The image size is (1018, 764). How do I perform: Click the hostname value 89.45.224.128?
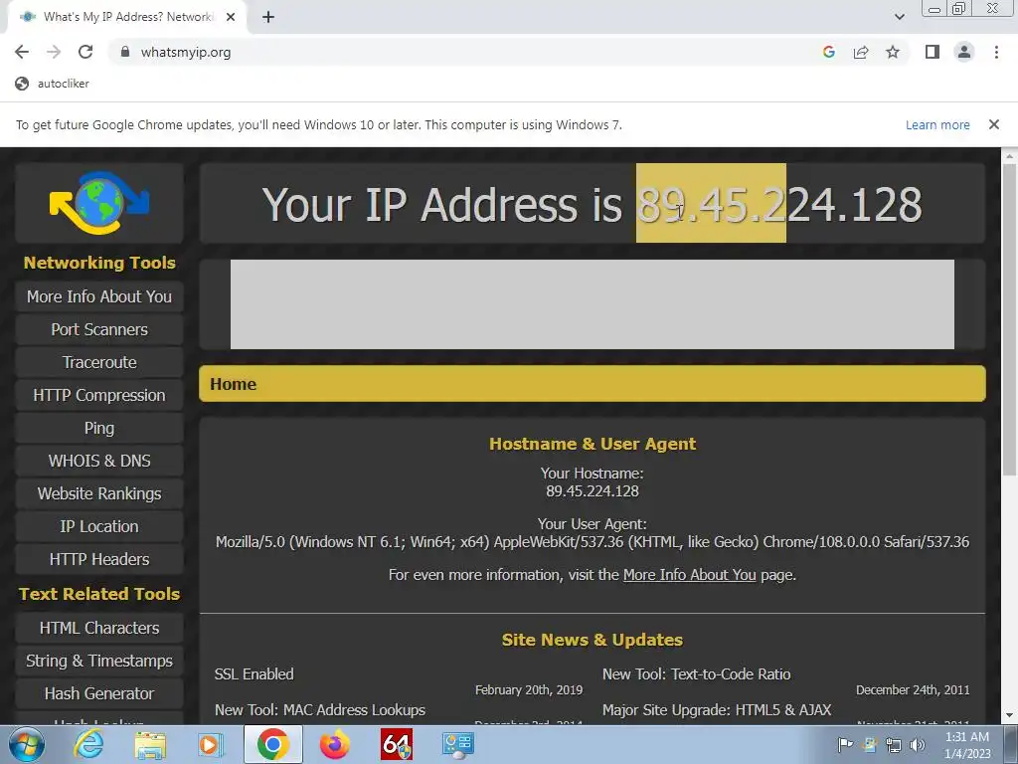tap(593, 491)
